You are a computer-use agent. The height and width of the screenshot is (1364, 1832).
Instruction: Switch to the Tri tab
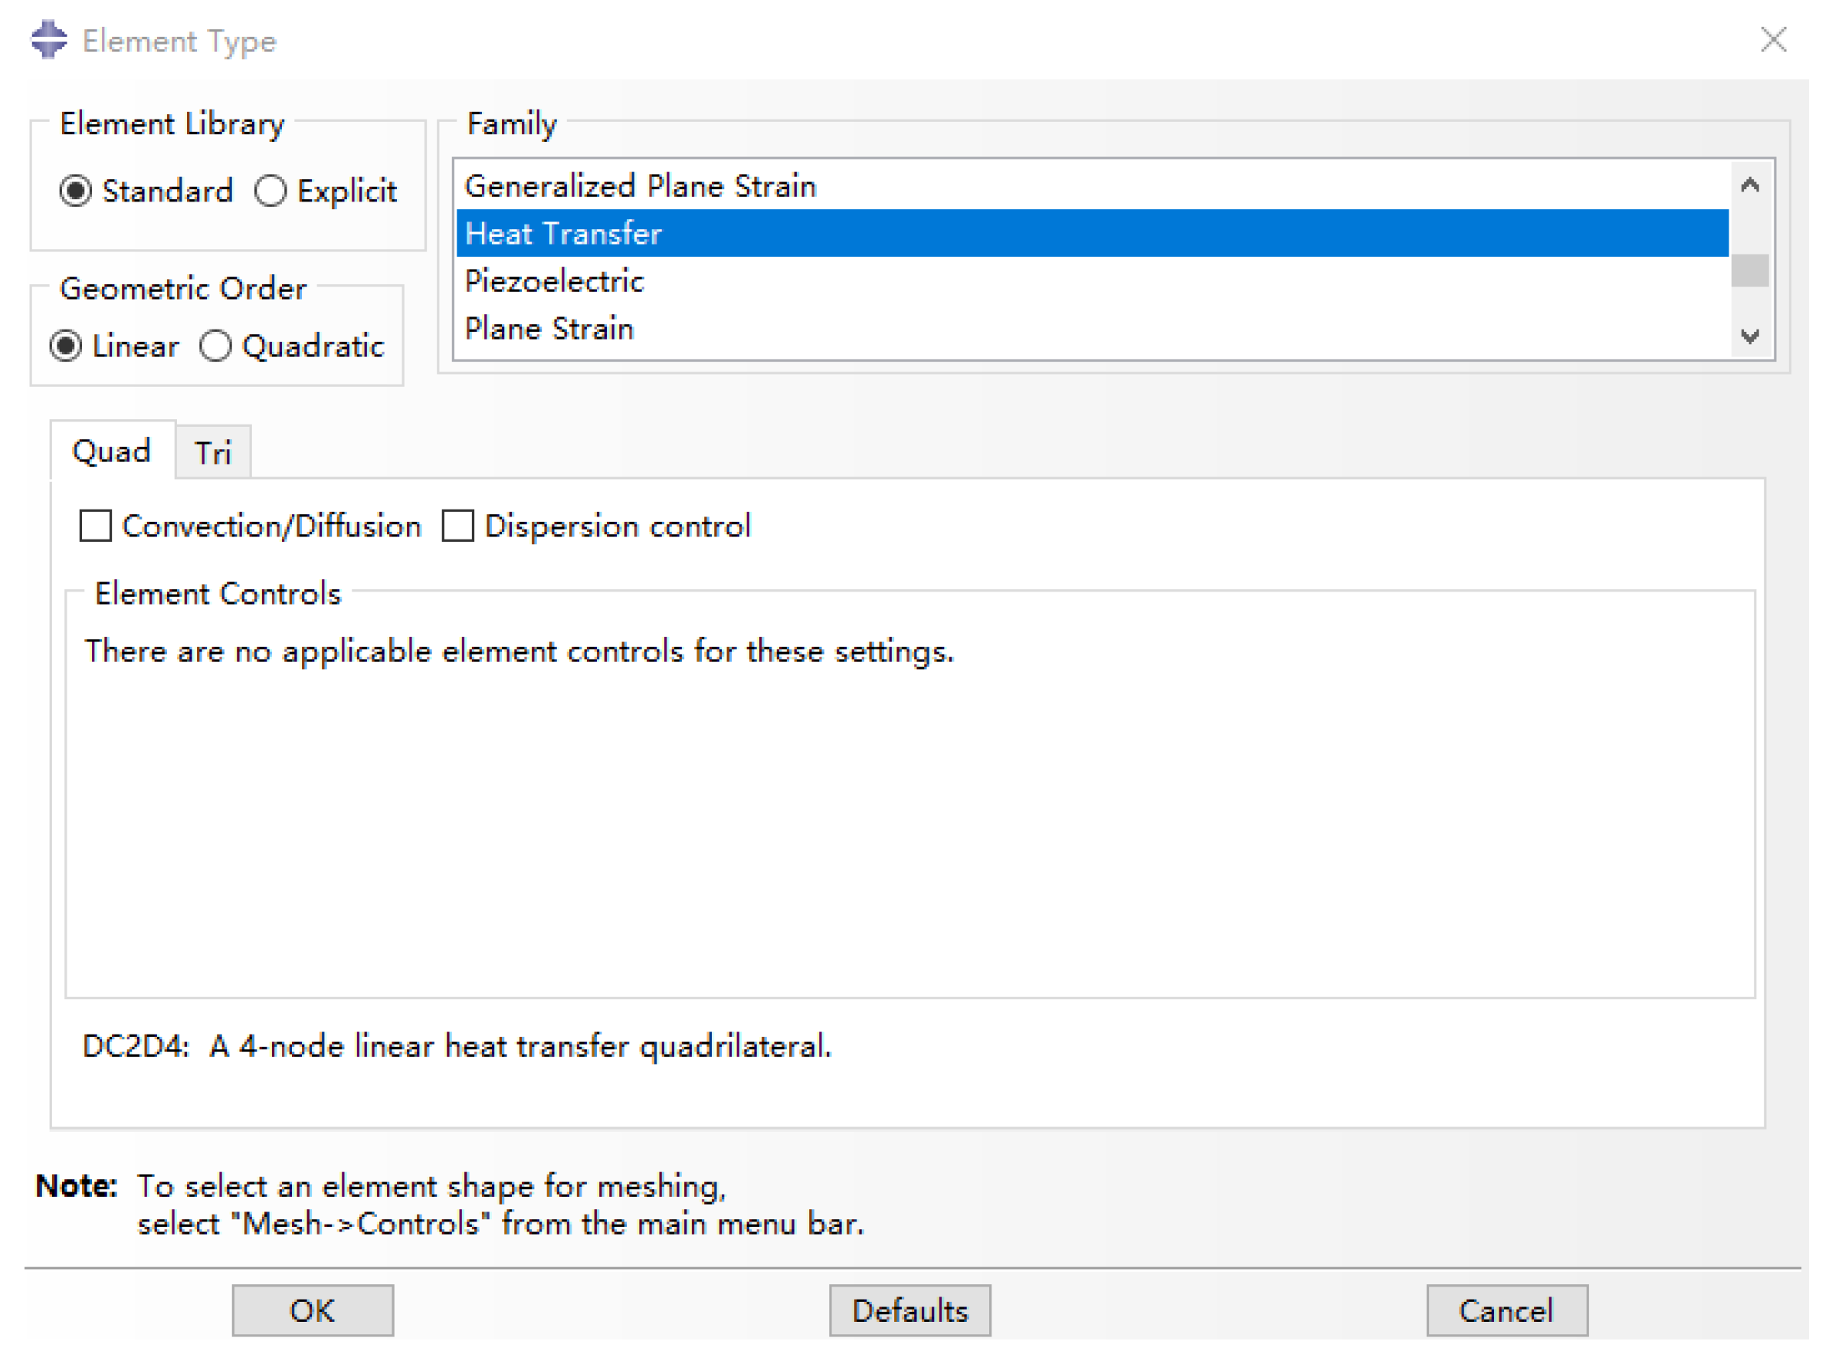click(x=212, y=452)
